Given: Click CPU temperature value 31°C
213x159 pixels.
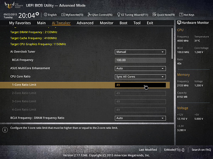Looking at the screenshot, I should (197, 41).
